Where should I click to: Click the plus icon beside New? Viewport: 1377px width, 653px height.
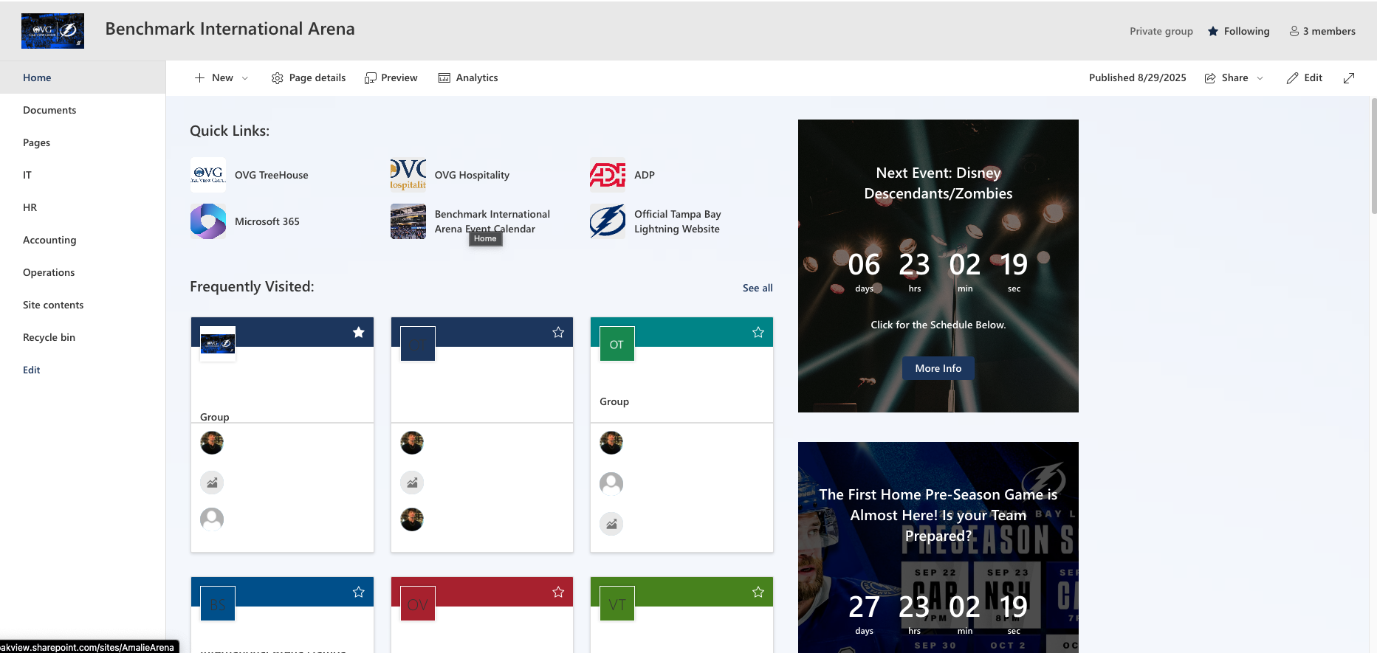coord(199,77)
